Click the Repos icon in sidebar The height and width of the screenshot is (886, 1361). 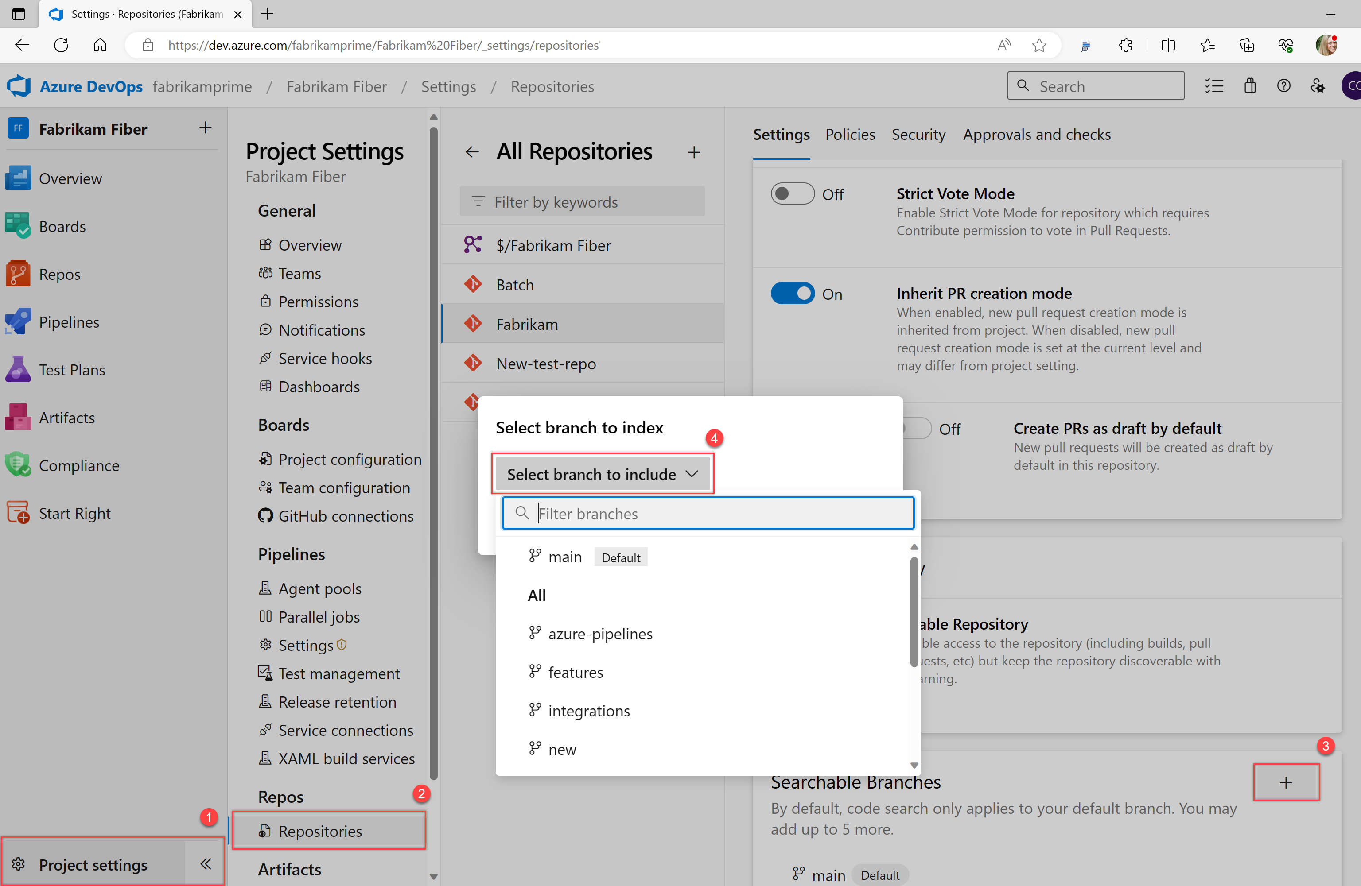17,275
